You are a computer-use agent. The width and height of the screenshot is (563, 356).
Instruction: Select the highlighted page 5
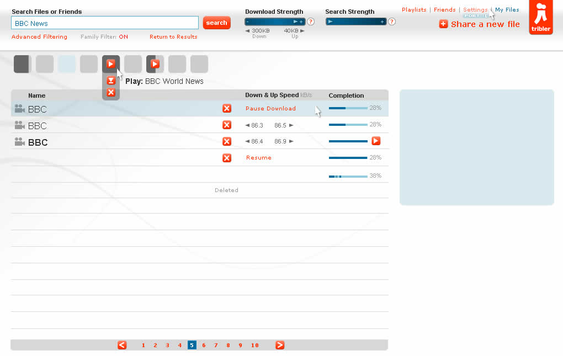click(x=192, y=345)
